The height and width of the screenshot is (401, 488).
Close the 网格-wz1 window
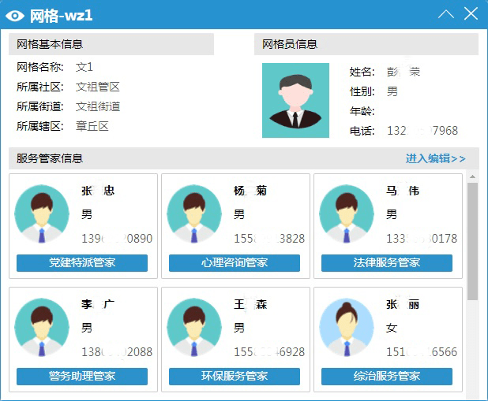pyautogui.click(x=471, y=14)
